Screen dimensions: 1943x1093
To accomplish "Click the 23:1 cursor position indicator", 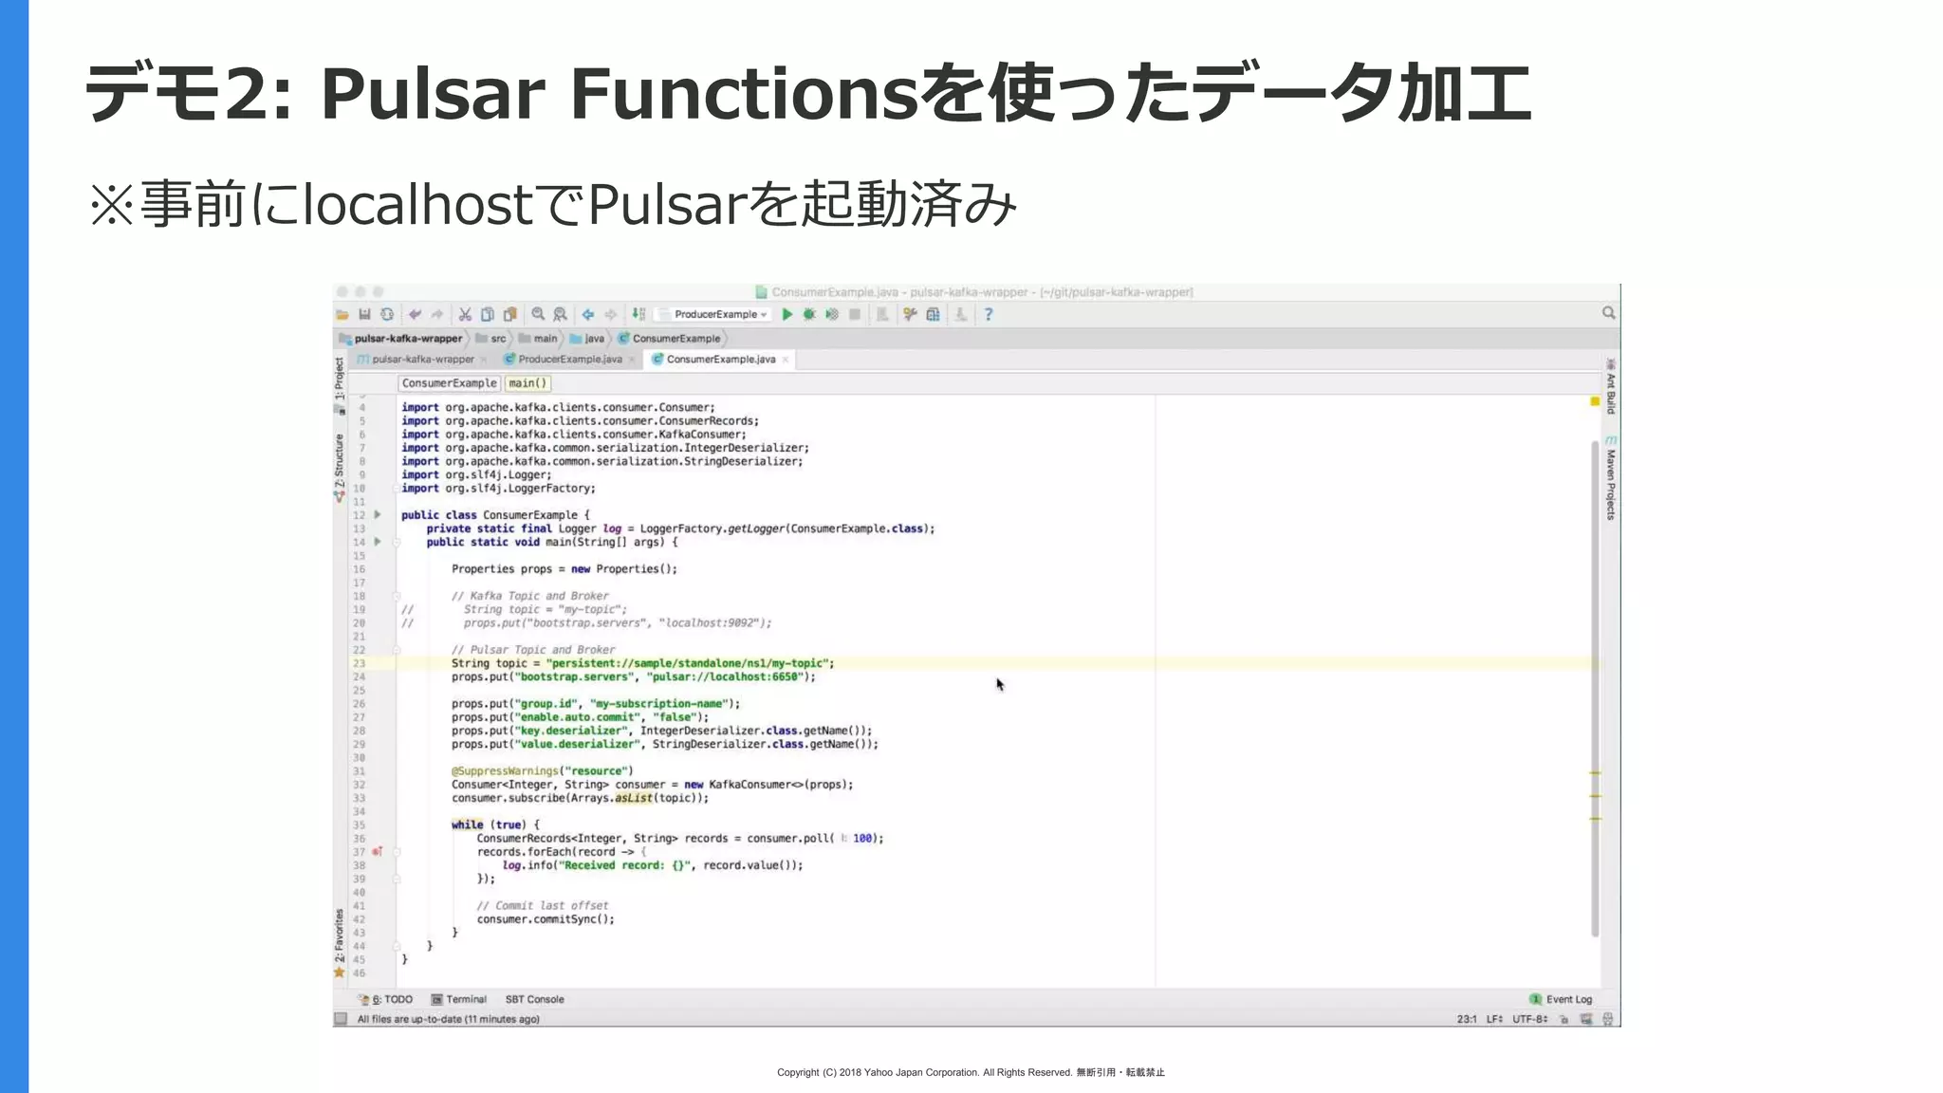I will click(1467, 1019).
